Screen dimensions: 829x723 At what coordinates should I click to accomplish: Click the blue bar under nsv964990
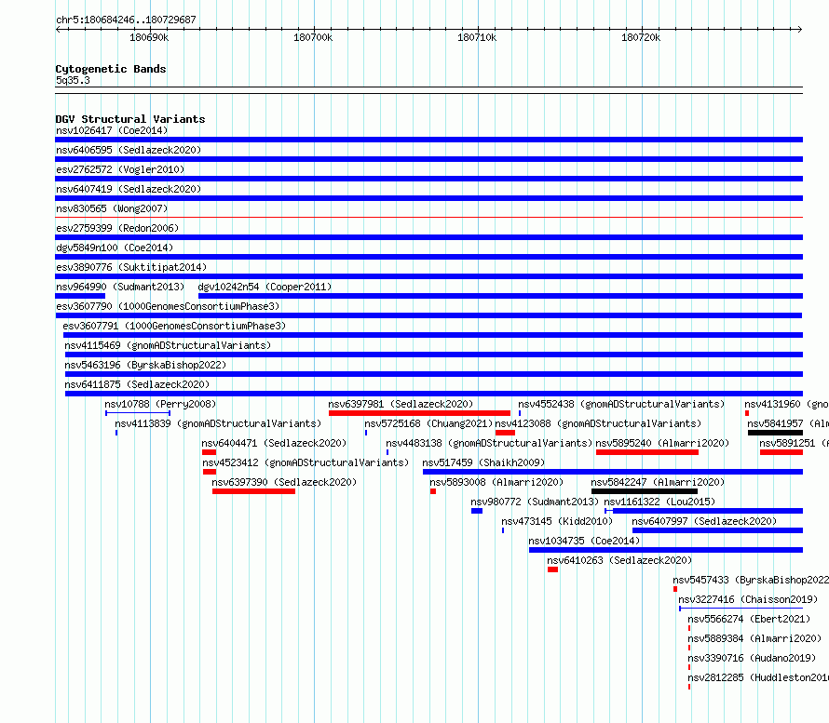pyautogui.click(x=80, y=296)
